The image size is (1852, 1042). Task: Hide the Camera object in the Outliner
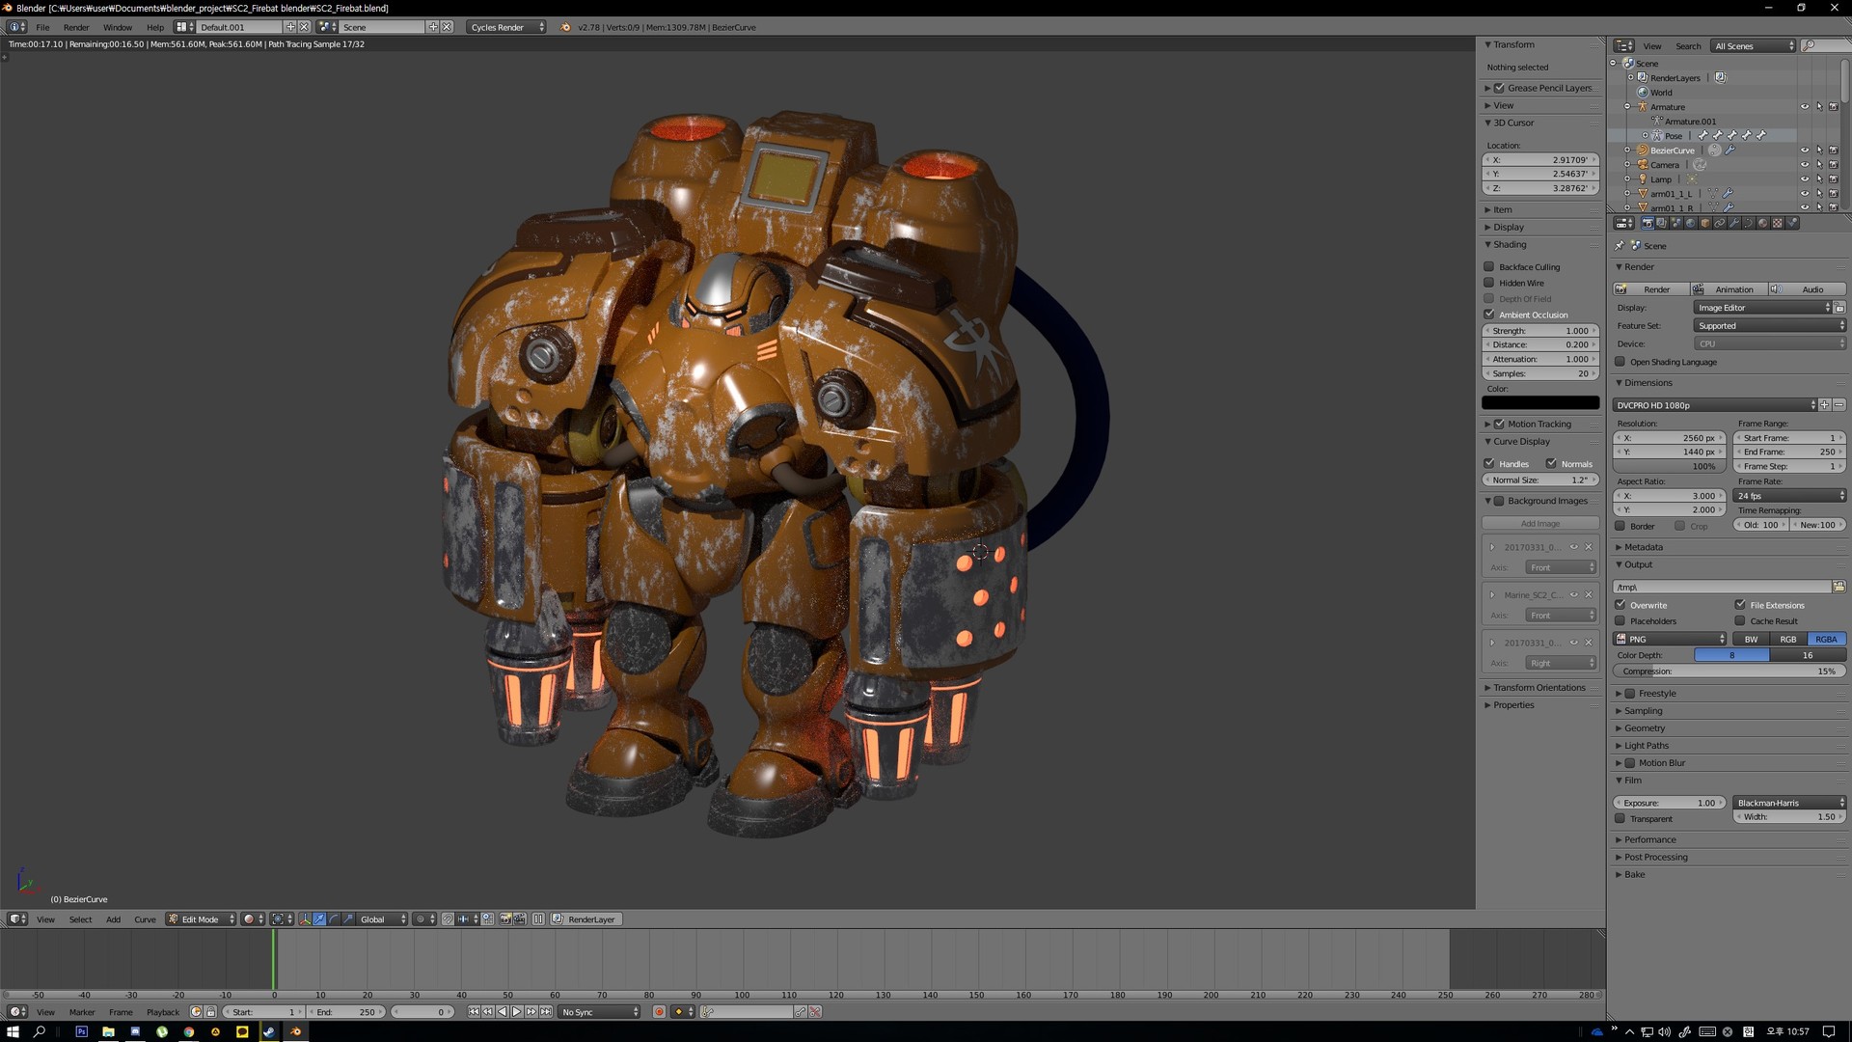pyautogui.click(x=1804, y=164)
